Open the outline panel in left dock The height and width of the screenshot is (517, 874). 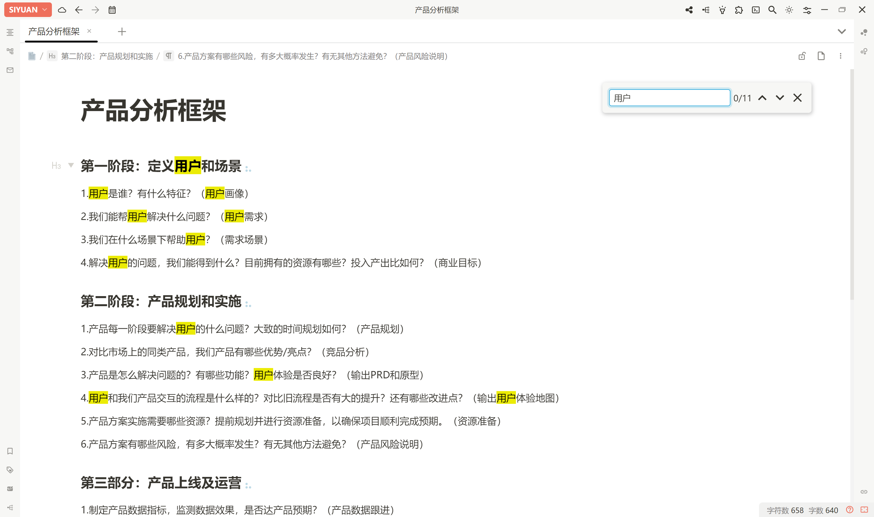point(10,32)
